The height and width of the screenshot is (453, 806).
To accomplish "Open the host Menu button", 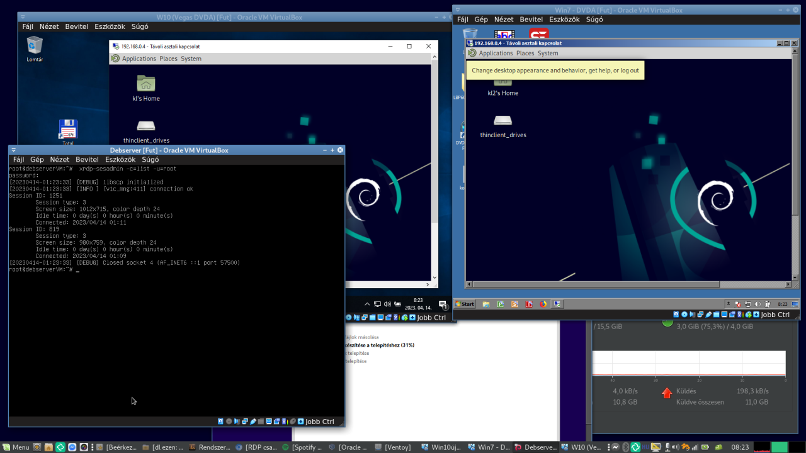I will [16, 447].
